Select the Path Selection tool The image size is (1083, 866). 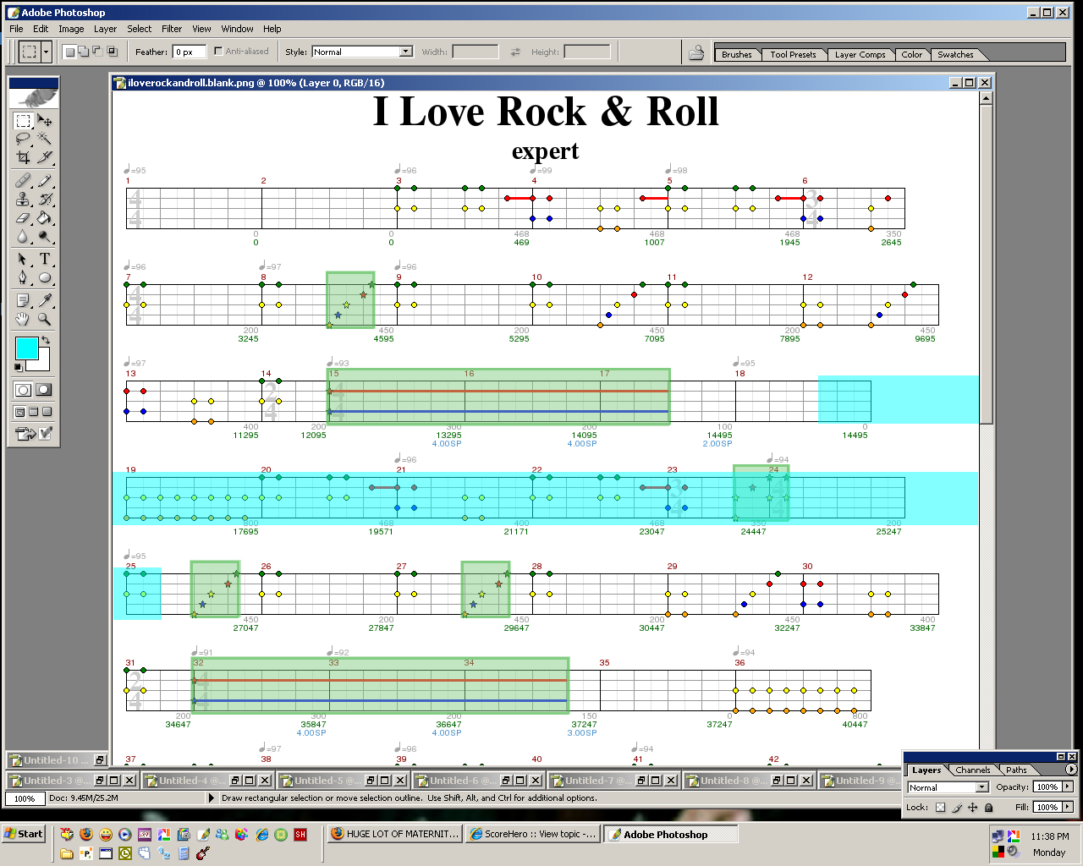click(x=23, y=259)
